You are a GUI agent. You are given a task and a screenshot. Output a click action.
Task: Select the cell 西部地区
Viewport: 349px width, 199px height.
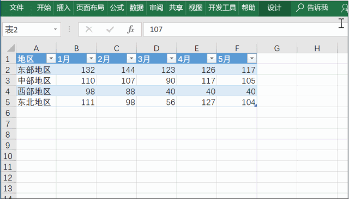point(36,91)
